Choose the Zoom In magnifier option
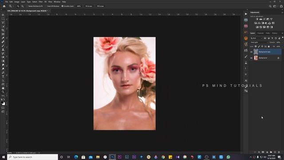 coord(18,6)
